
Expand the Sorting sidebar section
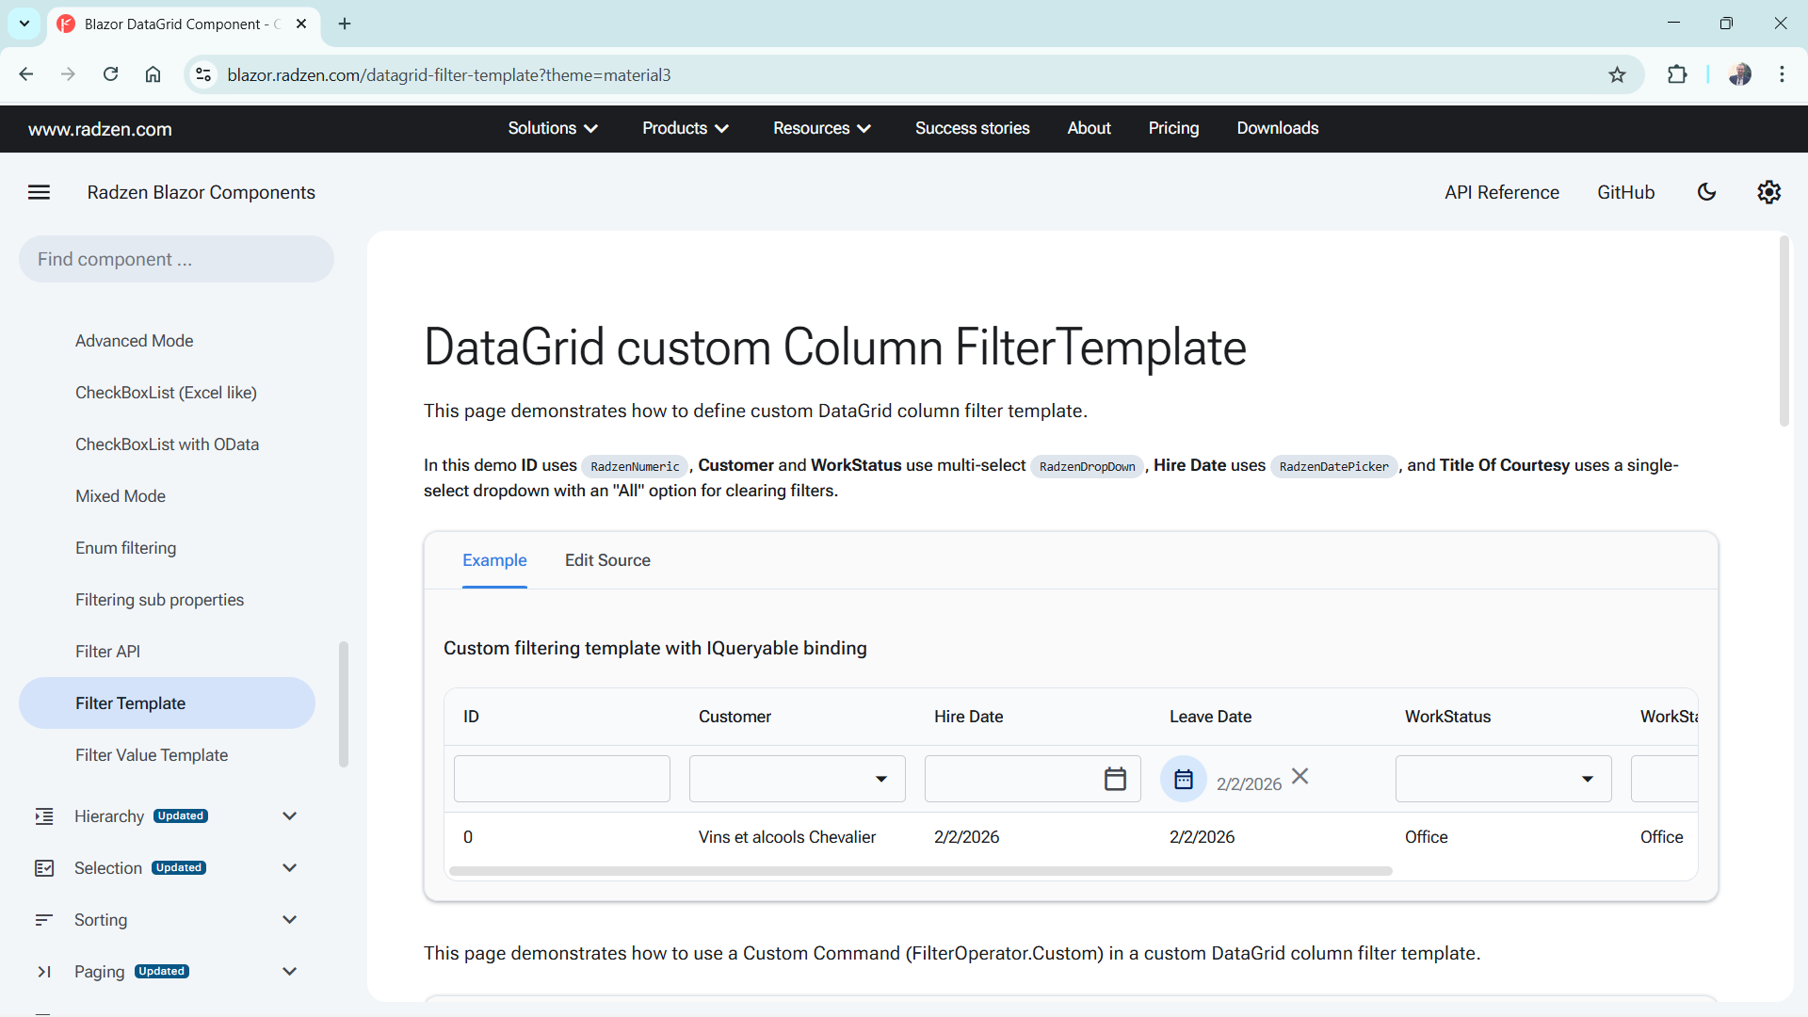coord(289,920)
